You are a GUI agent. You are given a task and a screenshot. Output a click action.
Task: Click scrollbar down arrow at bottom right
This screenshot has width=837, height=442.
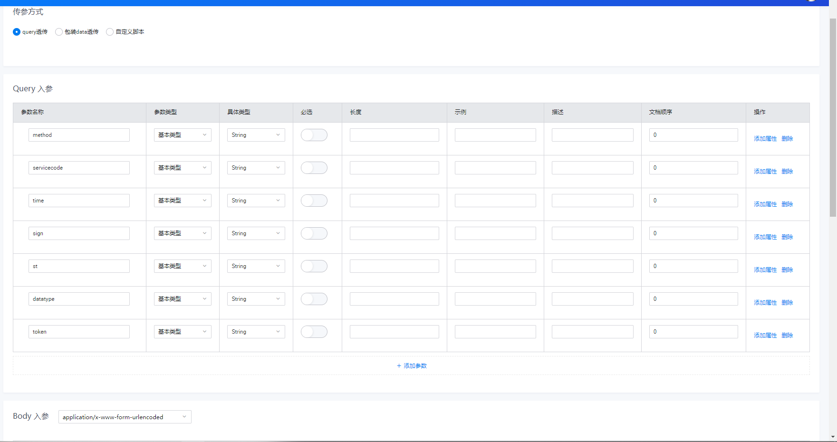tap(833, 436)
